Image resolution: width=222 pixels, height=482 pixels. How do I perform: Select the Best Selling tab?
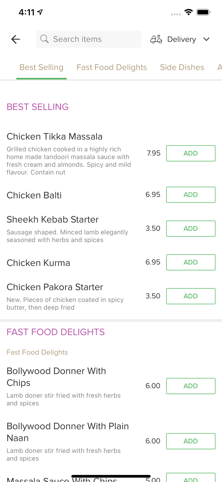[x=41, y=67]
